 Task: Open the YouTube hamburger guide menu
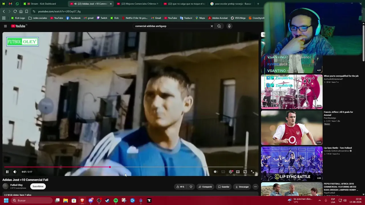coord(5,26)
